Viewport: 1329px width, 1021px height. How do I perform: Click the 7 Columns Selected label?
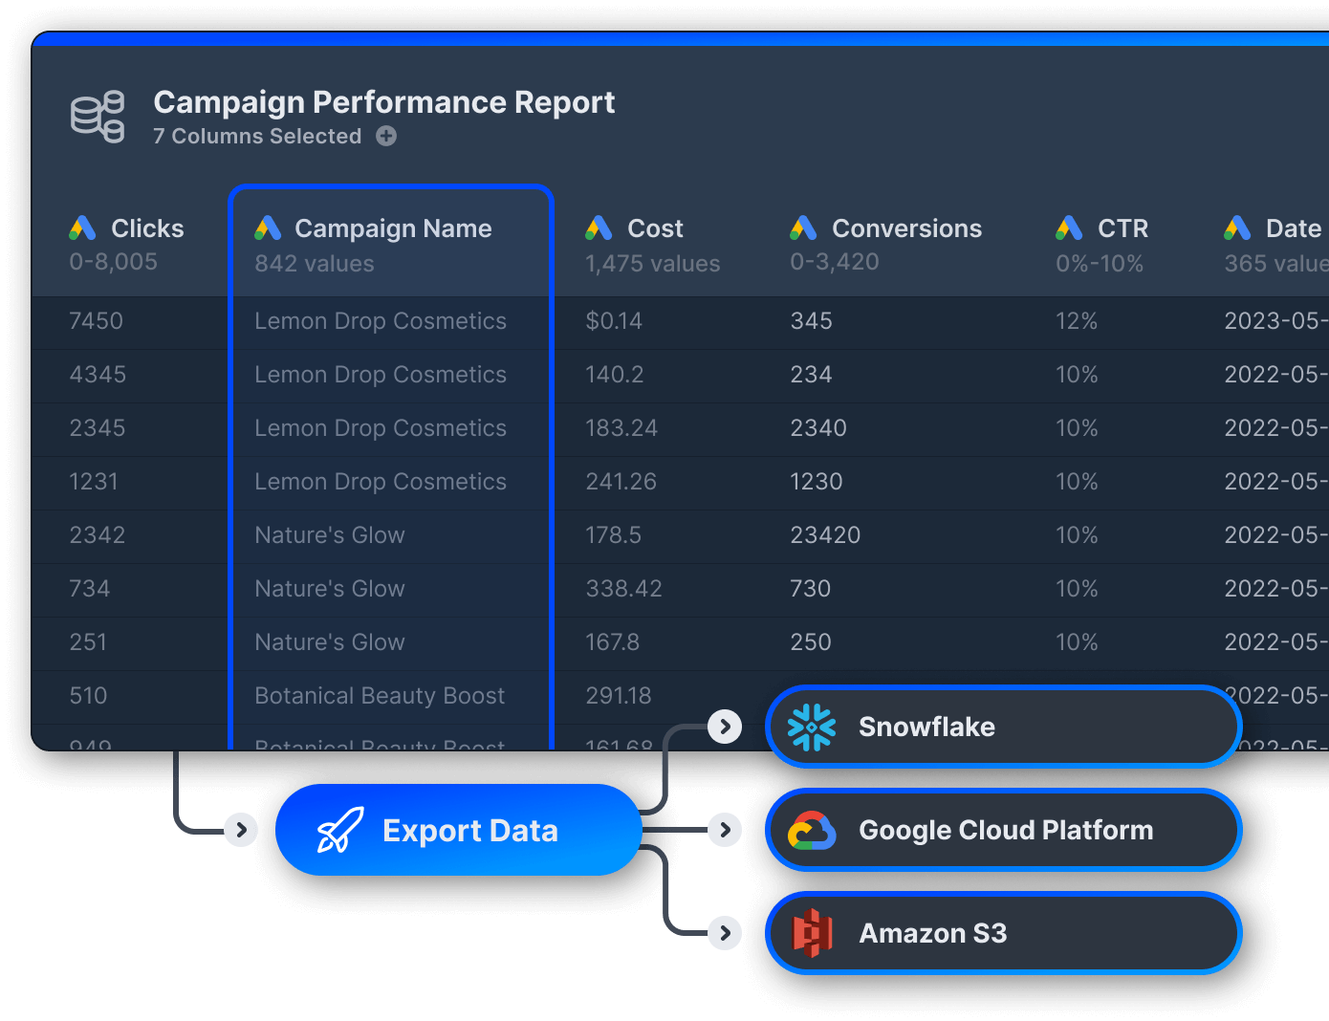tap(258, 137)
